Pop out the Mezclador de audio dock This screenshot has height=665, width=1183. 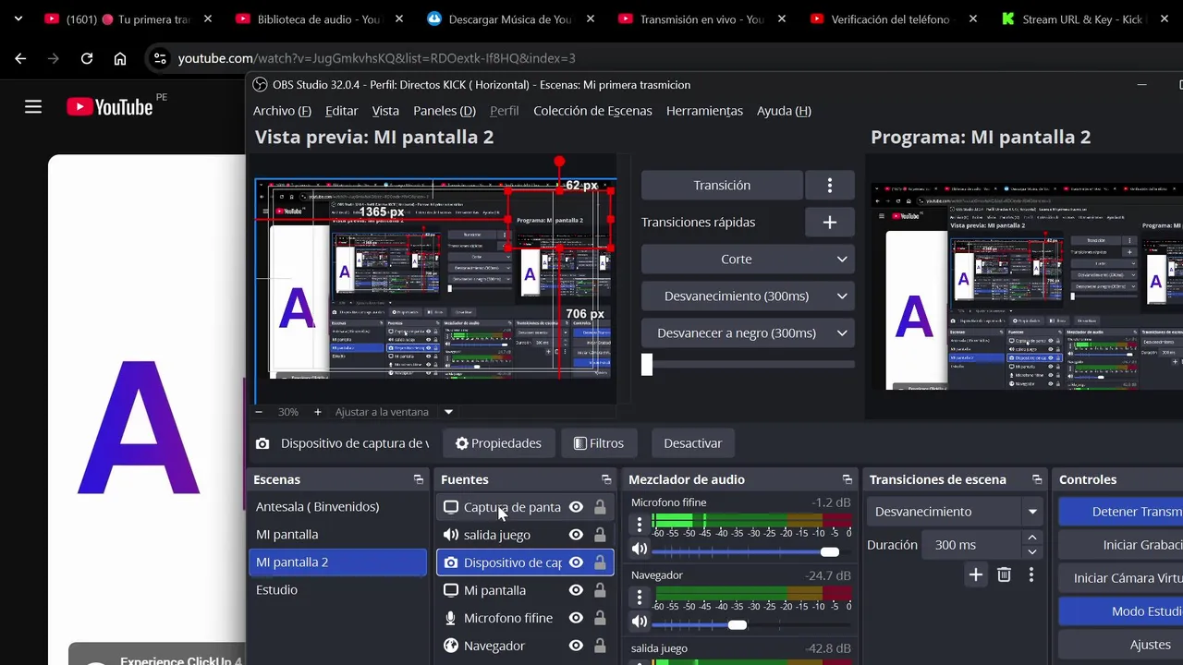(848, 479)
